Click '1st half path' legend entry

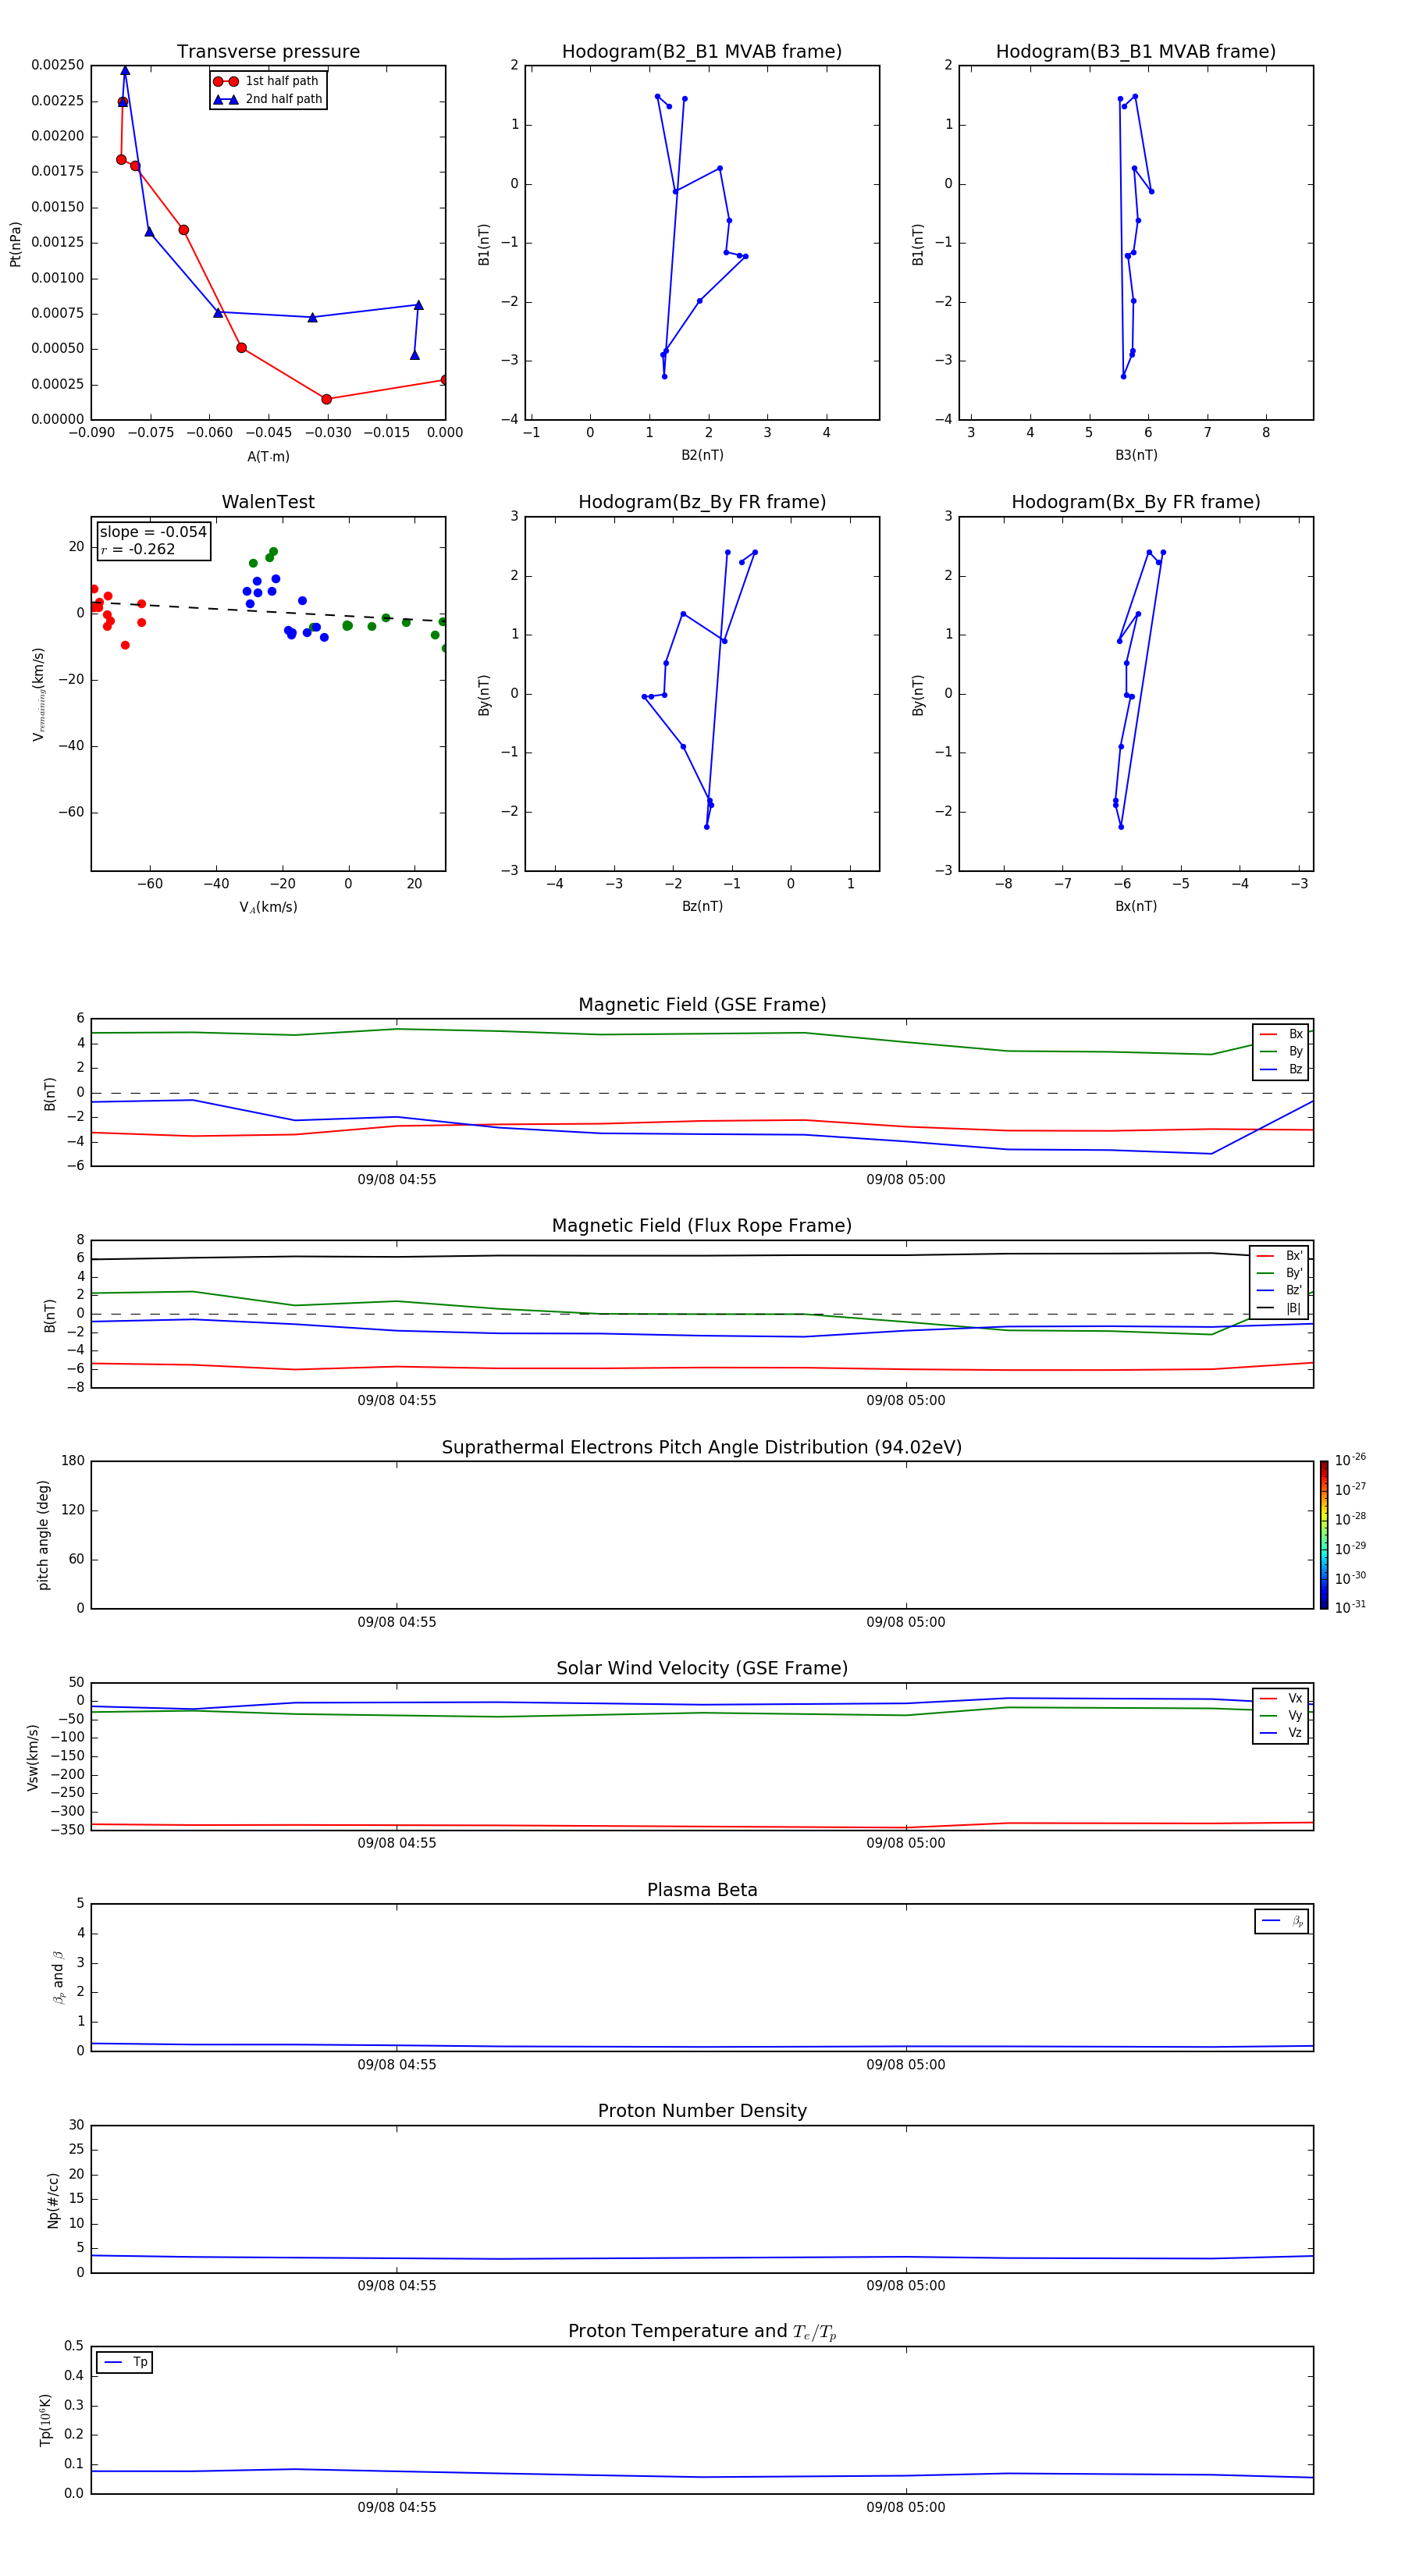[x=268, y=81]
